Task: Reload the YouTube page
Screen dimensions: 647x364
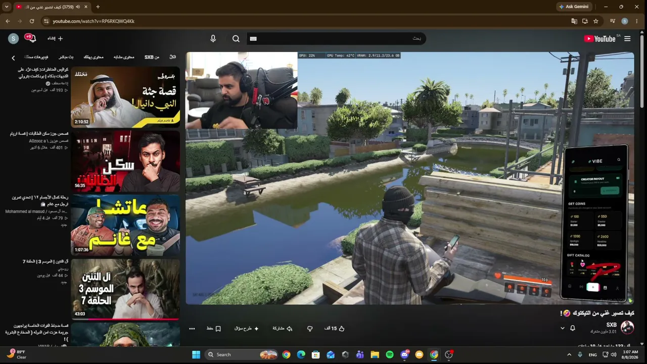Action: click(x=32, y=21)
